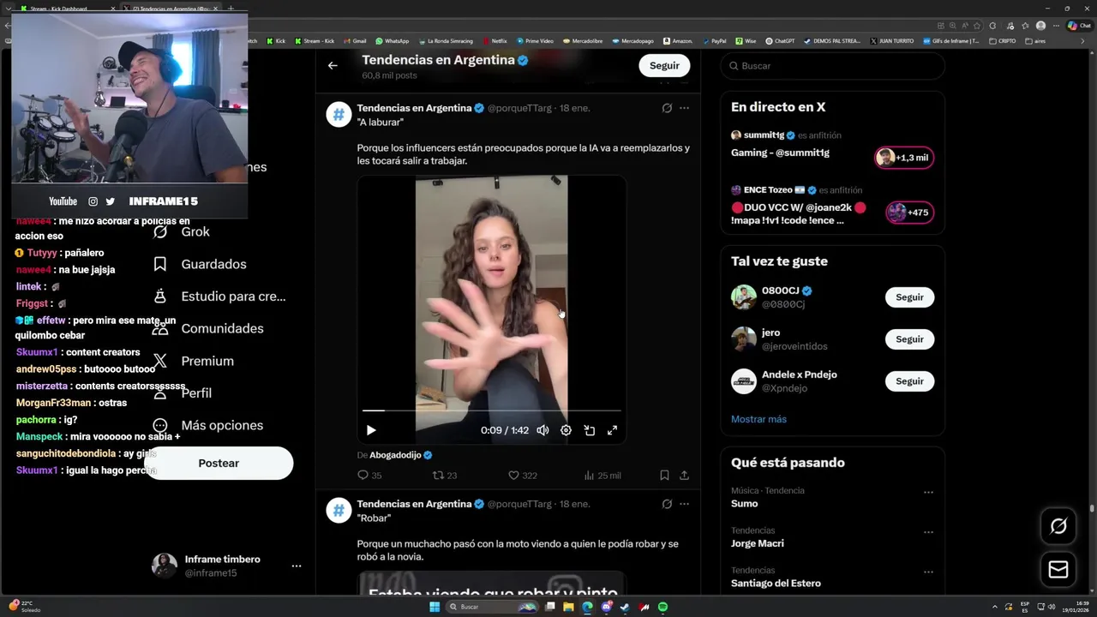Open the CRIPTO bookmarks folder
This screenshot has width=1097, height=617.
click(x=1002, y=41)
